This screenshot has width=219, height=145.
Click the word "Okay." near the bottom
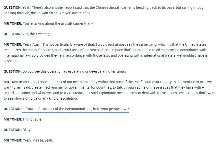(x=26, y=130)
